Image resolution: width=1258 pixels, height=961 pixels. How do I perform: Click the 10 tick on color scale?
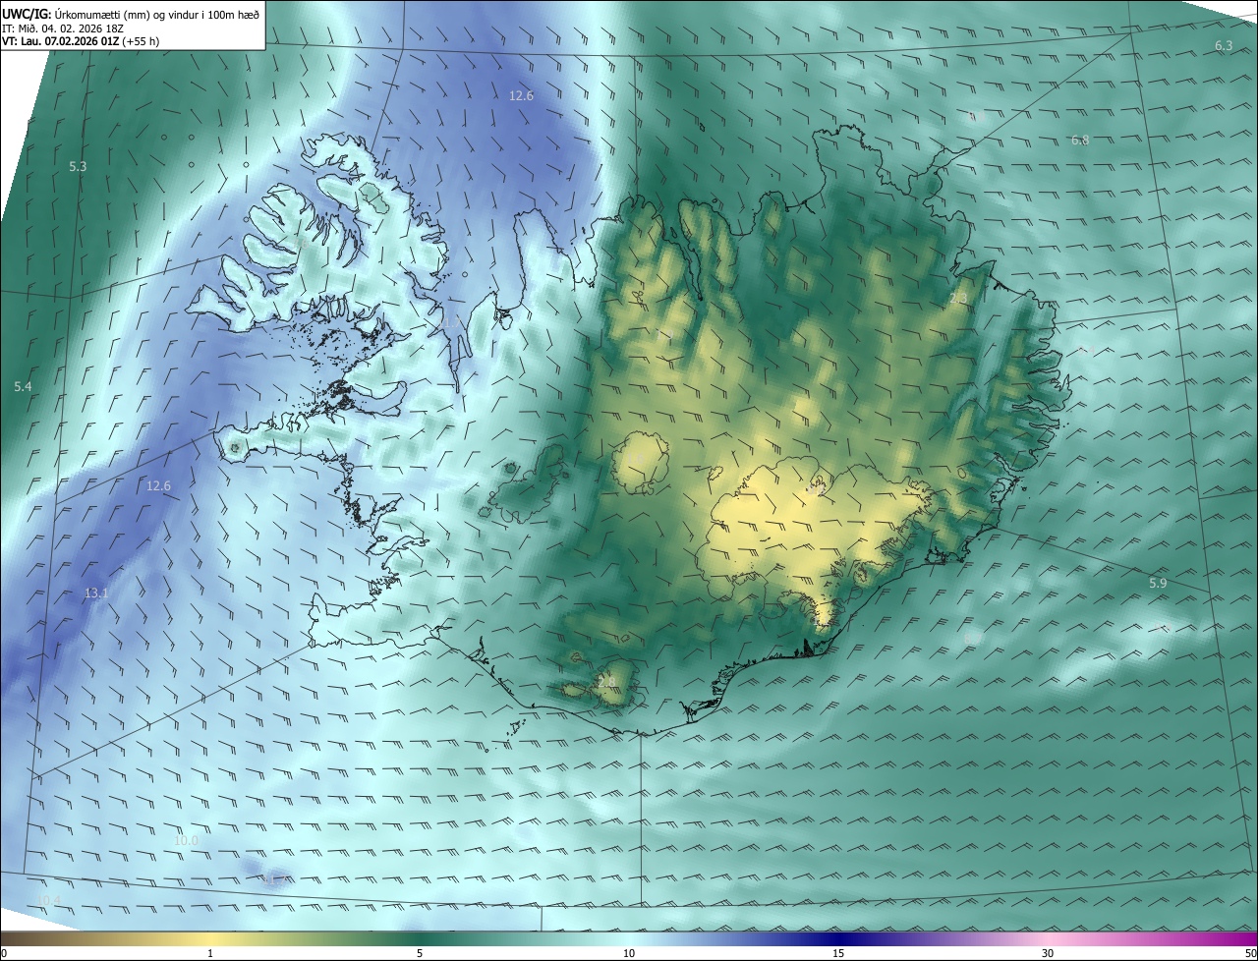pyautogui.click(x=629, y=954)
